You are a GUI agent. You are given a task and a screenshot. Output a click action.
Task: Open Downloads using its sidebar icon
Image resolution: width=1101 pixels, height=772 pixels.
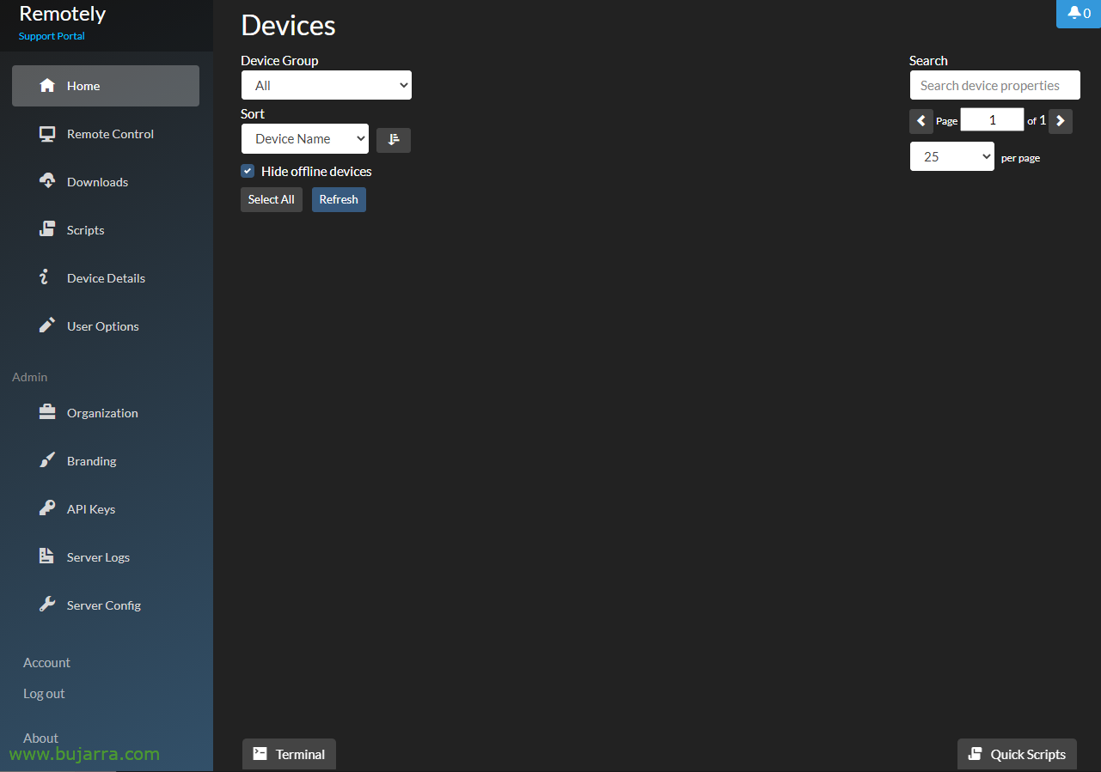[x=47, y=181]
